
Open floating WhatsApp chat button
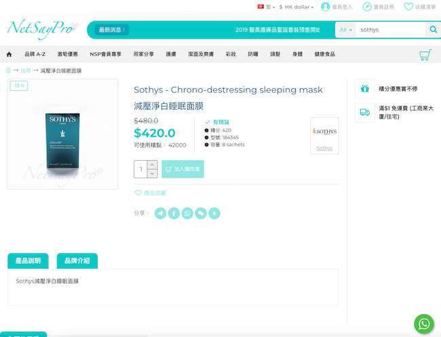tap(424, 324)
